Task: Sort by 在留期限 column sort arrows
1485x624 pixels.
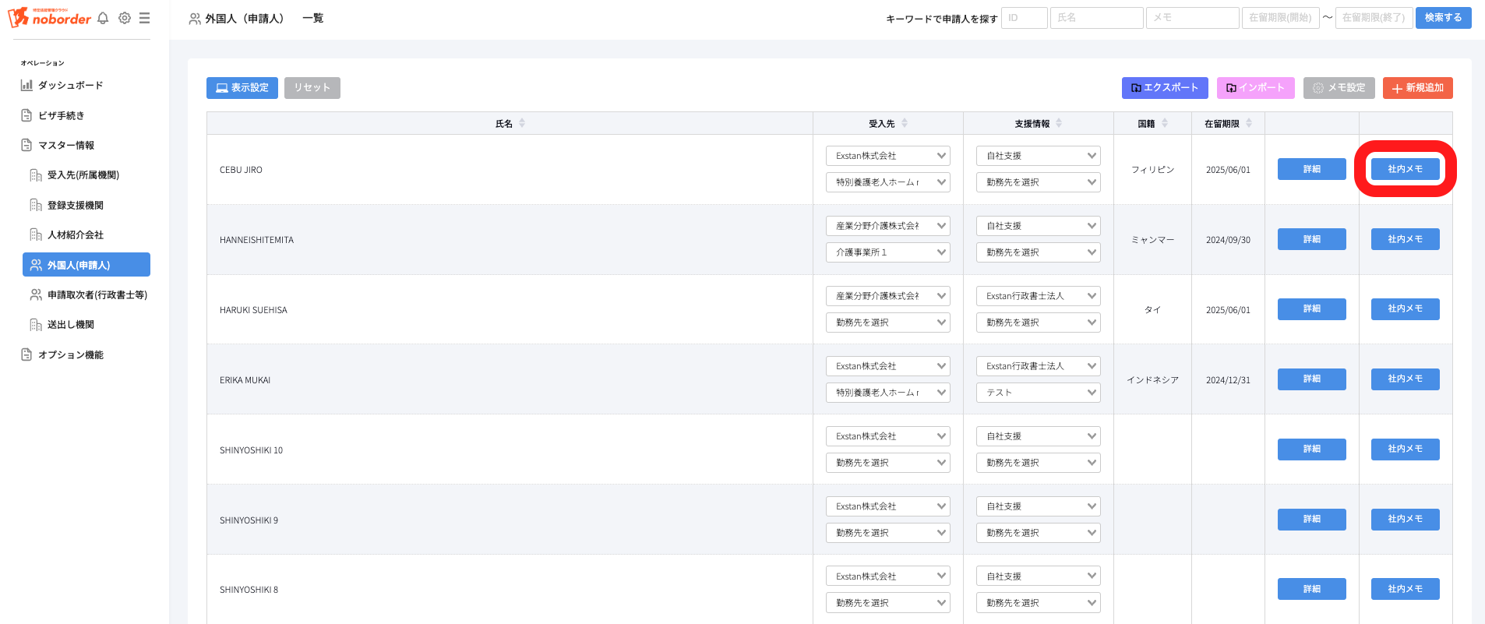Action: 1249,123
